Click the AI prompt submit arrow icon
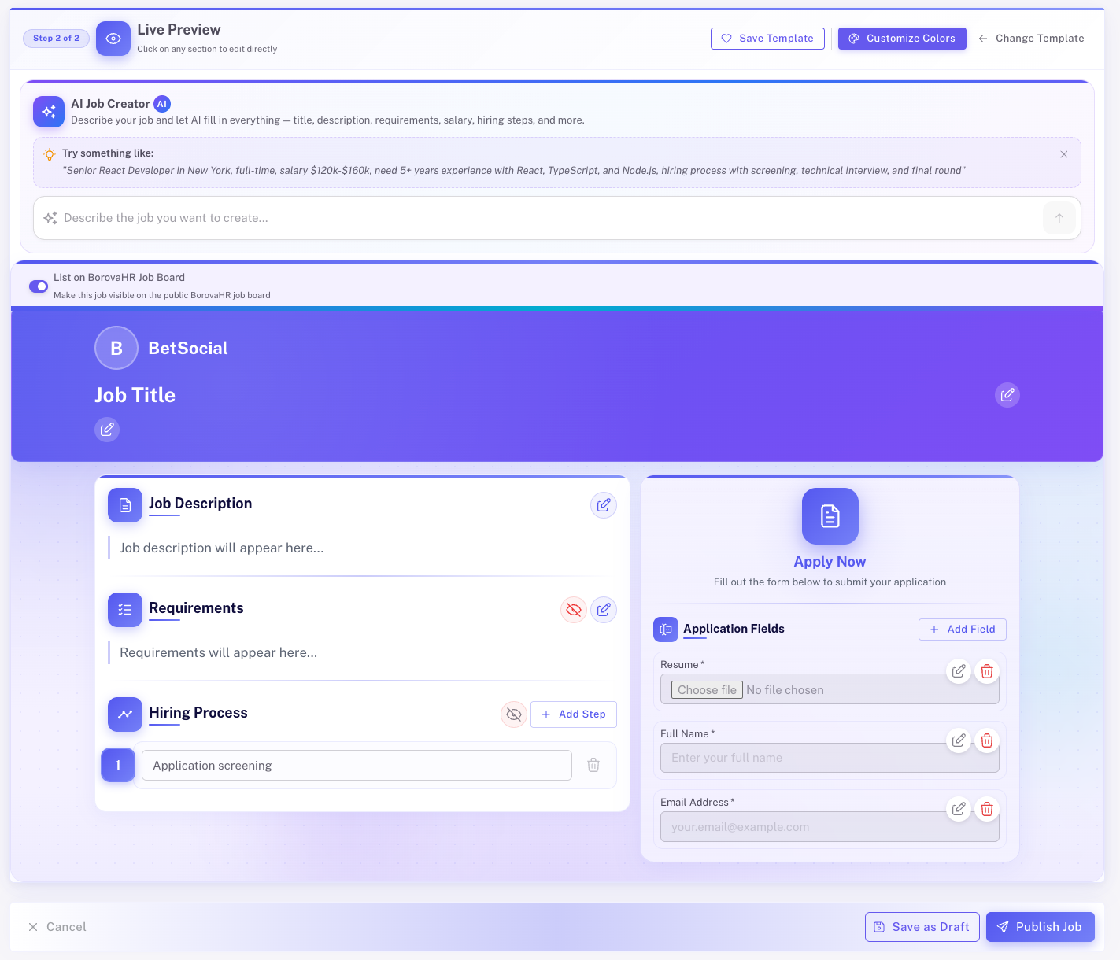The height and width of the screenshot is (960, 1120). click(x=1059, y=218)
